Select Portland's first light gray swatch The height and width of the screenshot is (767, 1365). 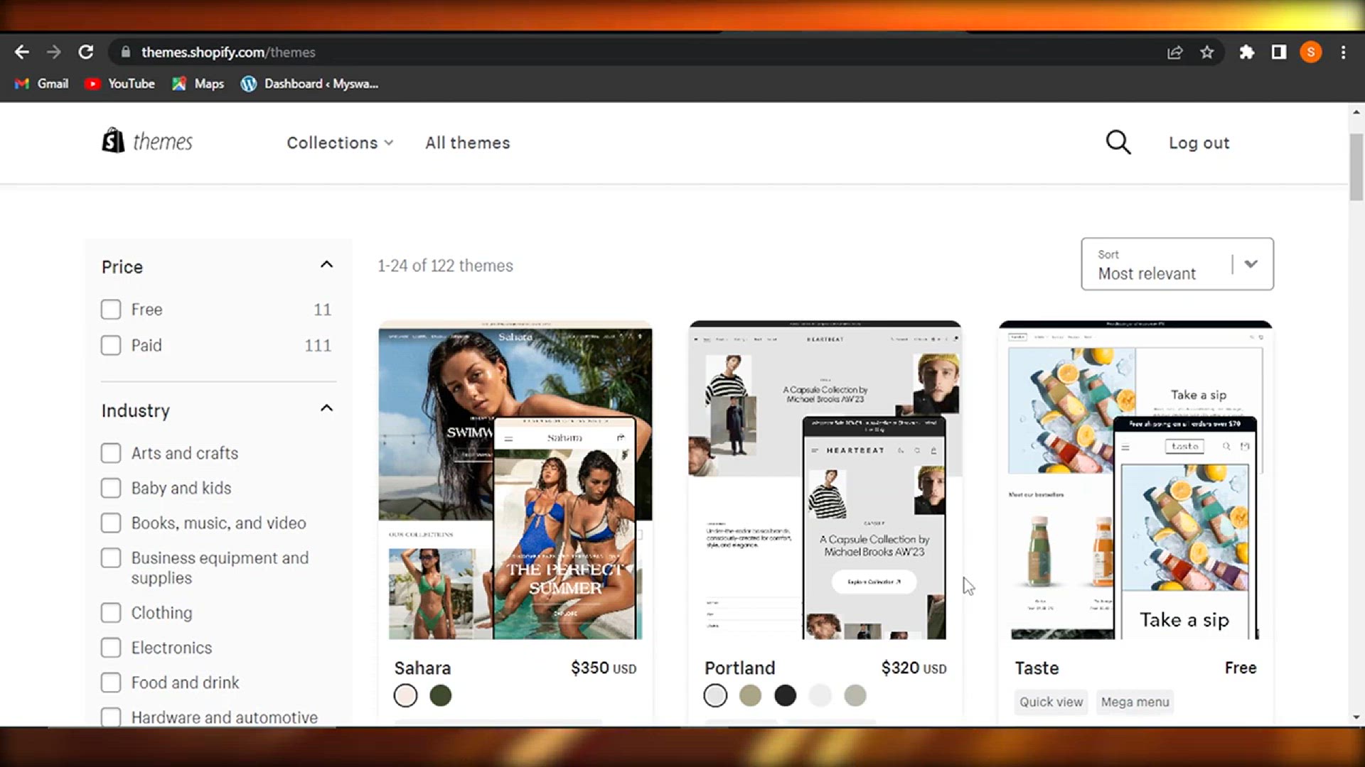coord(715,695)
